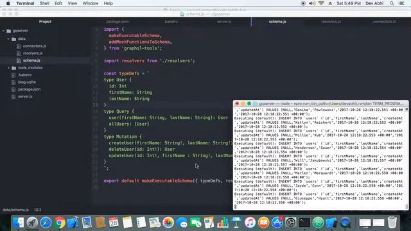Screen dimensions: 411x231
Task: Open iTunes music note icon
Action: [x=250, y=223]
